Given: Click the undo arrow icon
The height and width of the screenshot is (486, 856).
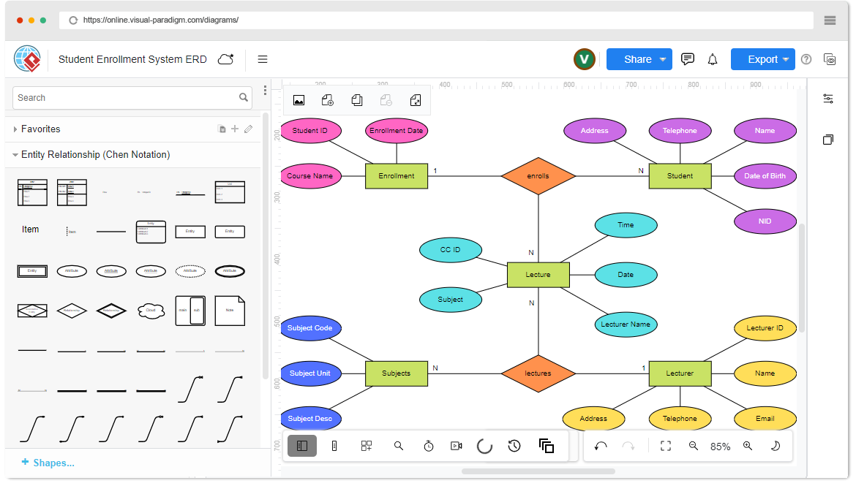Looking at the screenshot, I should pyautogui.click(x=601, y=446).
